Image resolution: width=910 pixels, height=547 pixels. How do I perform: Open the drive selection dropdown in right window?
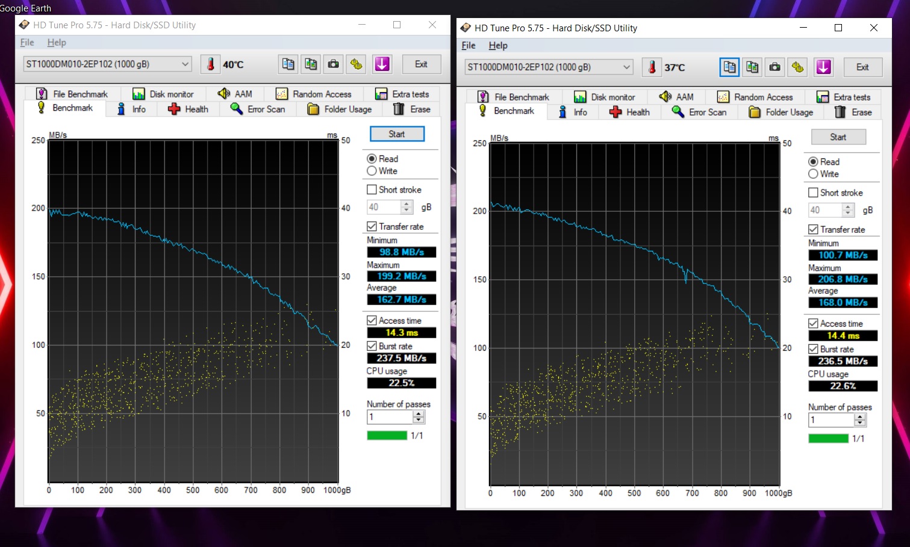(x=626, y=67)
